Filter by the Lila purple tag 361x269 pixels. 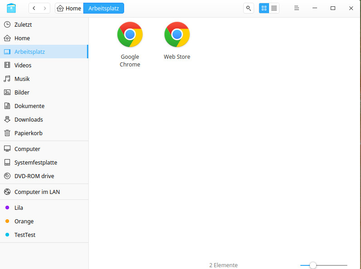click(44, 208)
